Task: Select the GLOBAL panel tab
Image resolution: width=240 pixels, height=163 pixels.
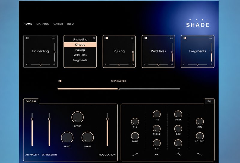Action: pos(31,101)
